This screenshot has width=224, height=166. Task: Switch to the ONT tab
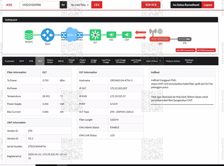pyautogui.click(x=22, y=61)
